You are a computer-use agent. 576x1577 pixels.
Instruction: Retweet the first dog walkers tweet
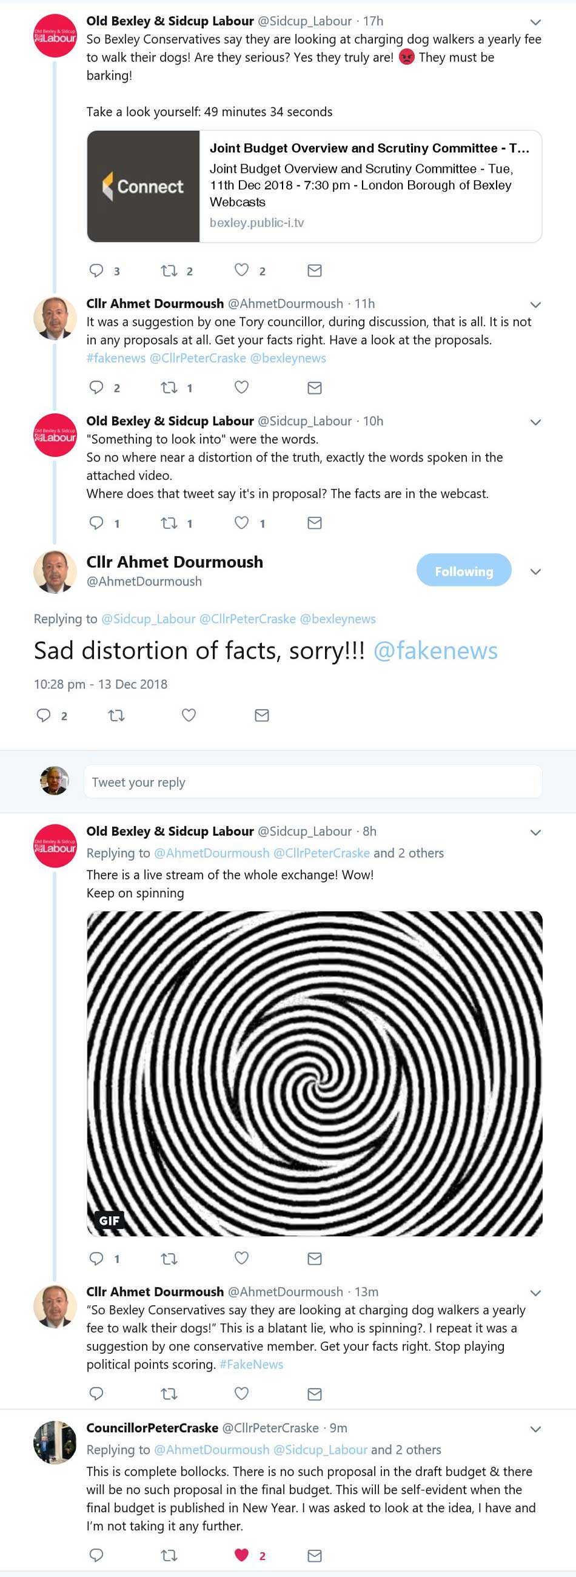(x=169, y=270)
